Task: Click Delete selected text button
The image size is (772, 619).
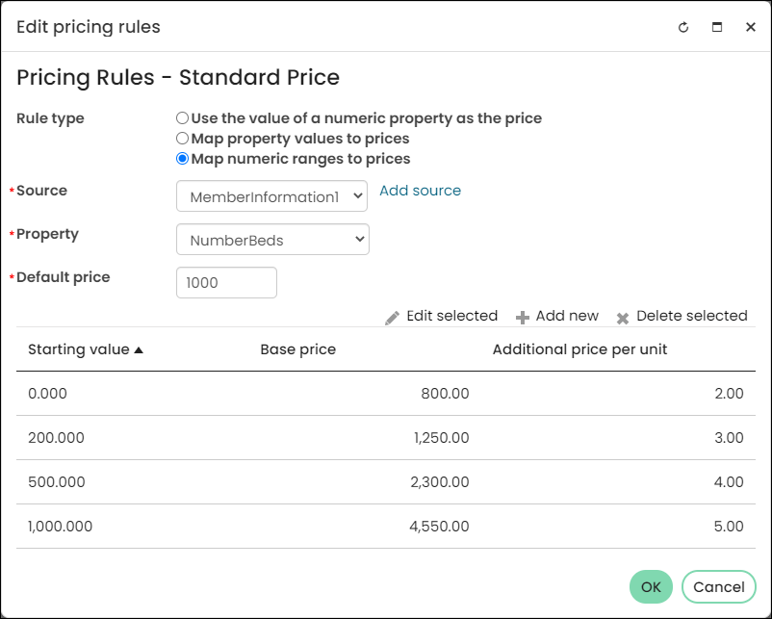Action: pyautogui.click(x=692, y=316)
